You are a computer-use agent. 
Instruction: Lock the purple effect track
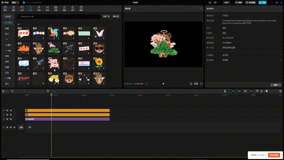pos(7,119)
